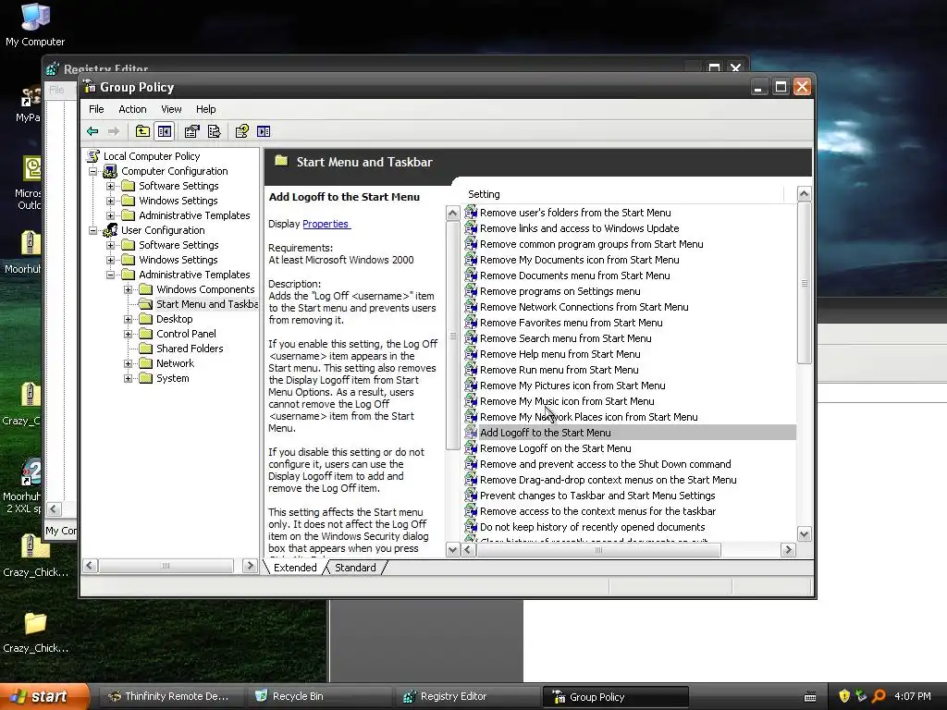This screenshot has width=947, height=710.
Task: Select 'Remove Run menu from Start Menu'
Action: point(560,370)
